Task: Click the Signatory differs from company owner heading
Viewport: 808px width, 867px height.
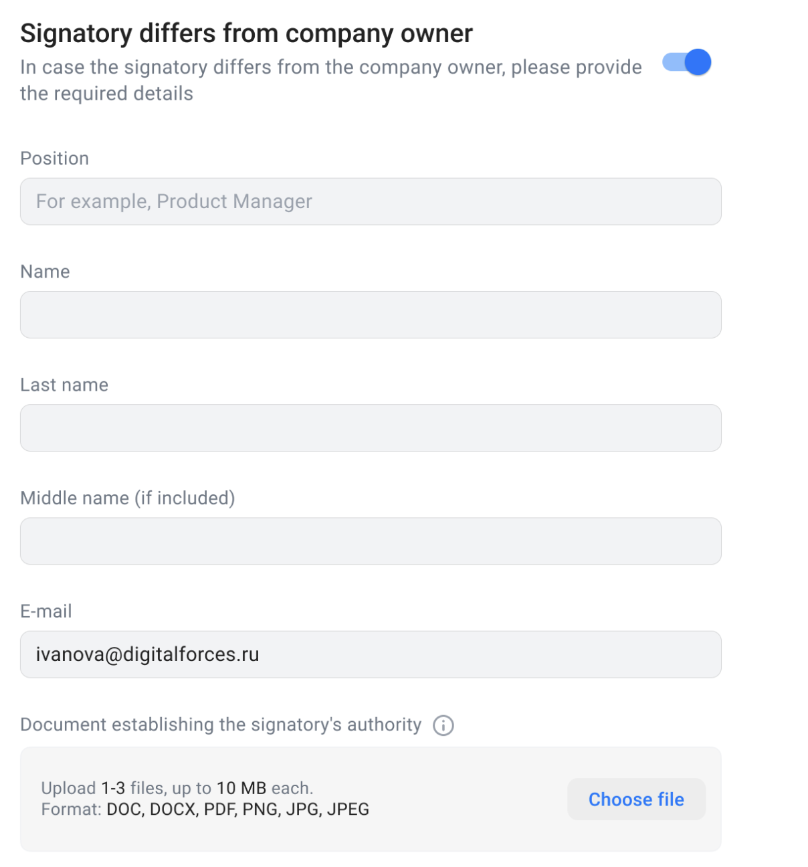Action: click(246, 33)
